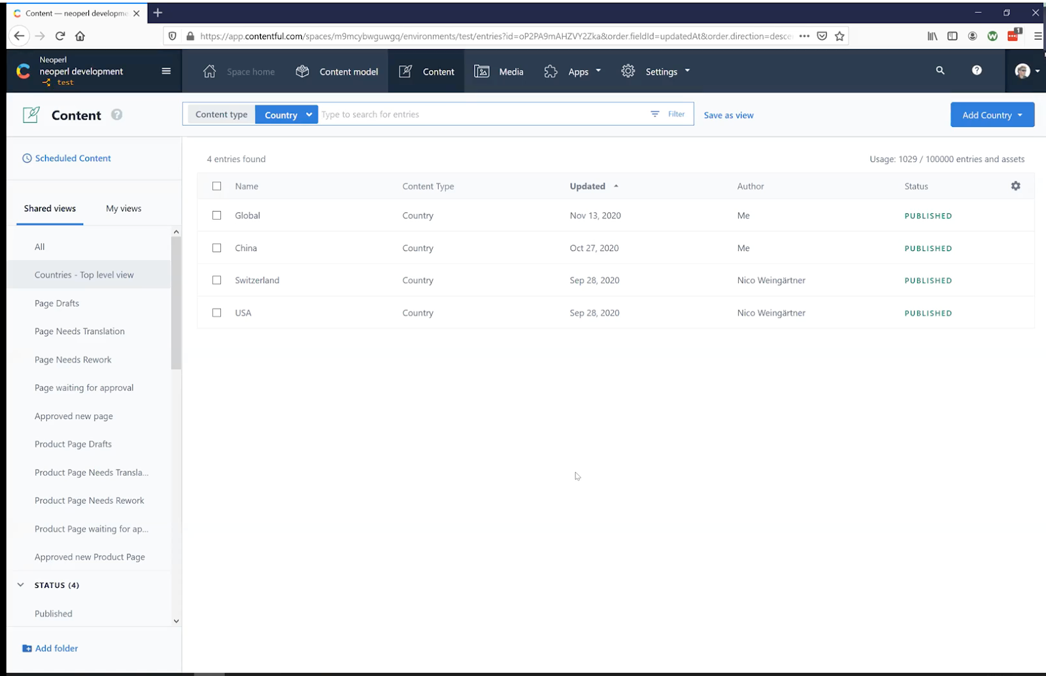
Task: Open the space switcher hamburger menu
Action: point(166,71)
